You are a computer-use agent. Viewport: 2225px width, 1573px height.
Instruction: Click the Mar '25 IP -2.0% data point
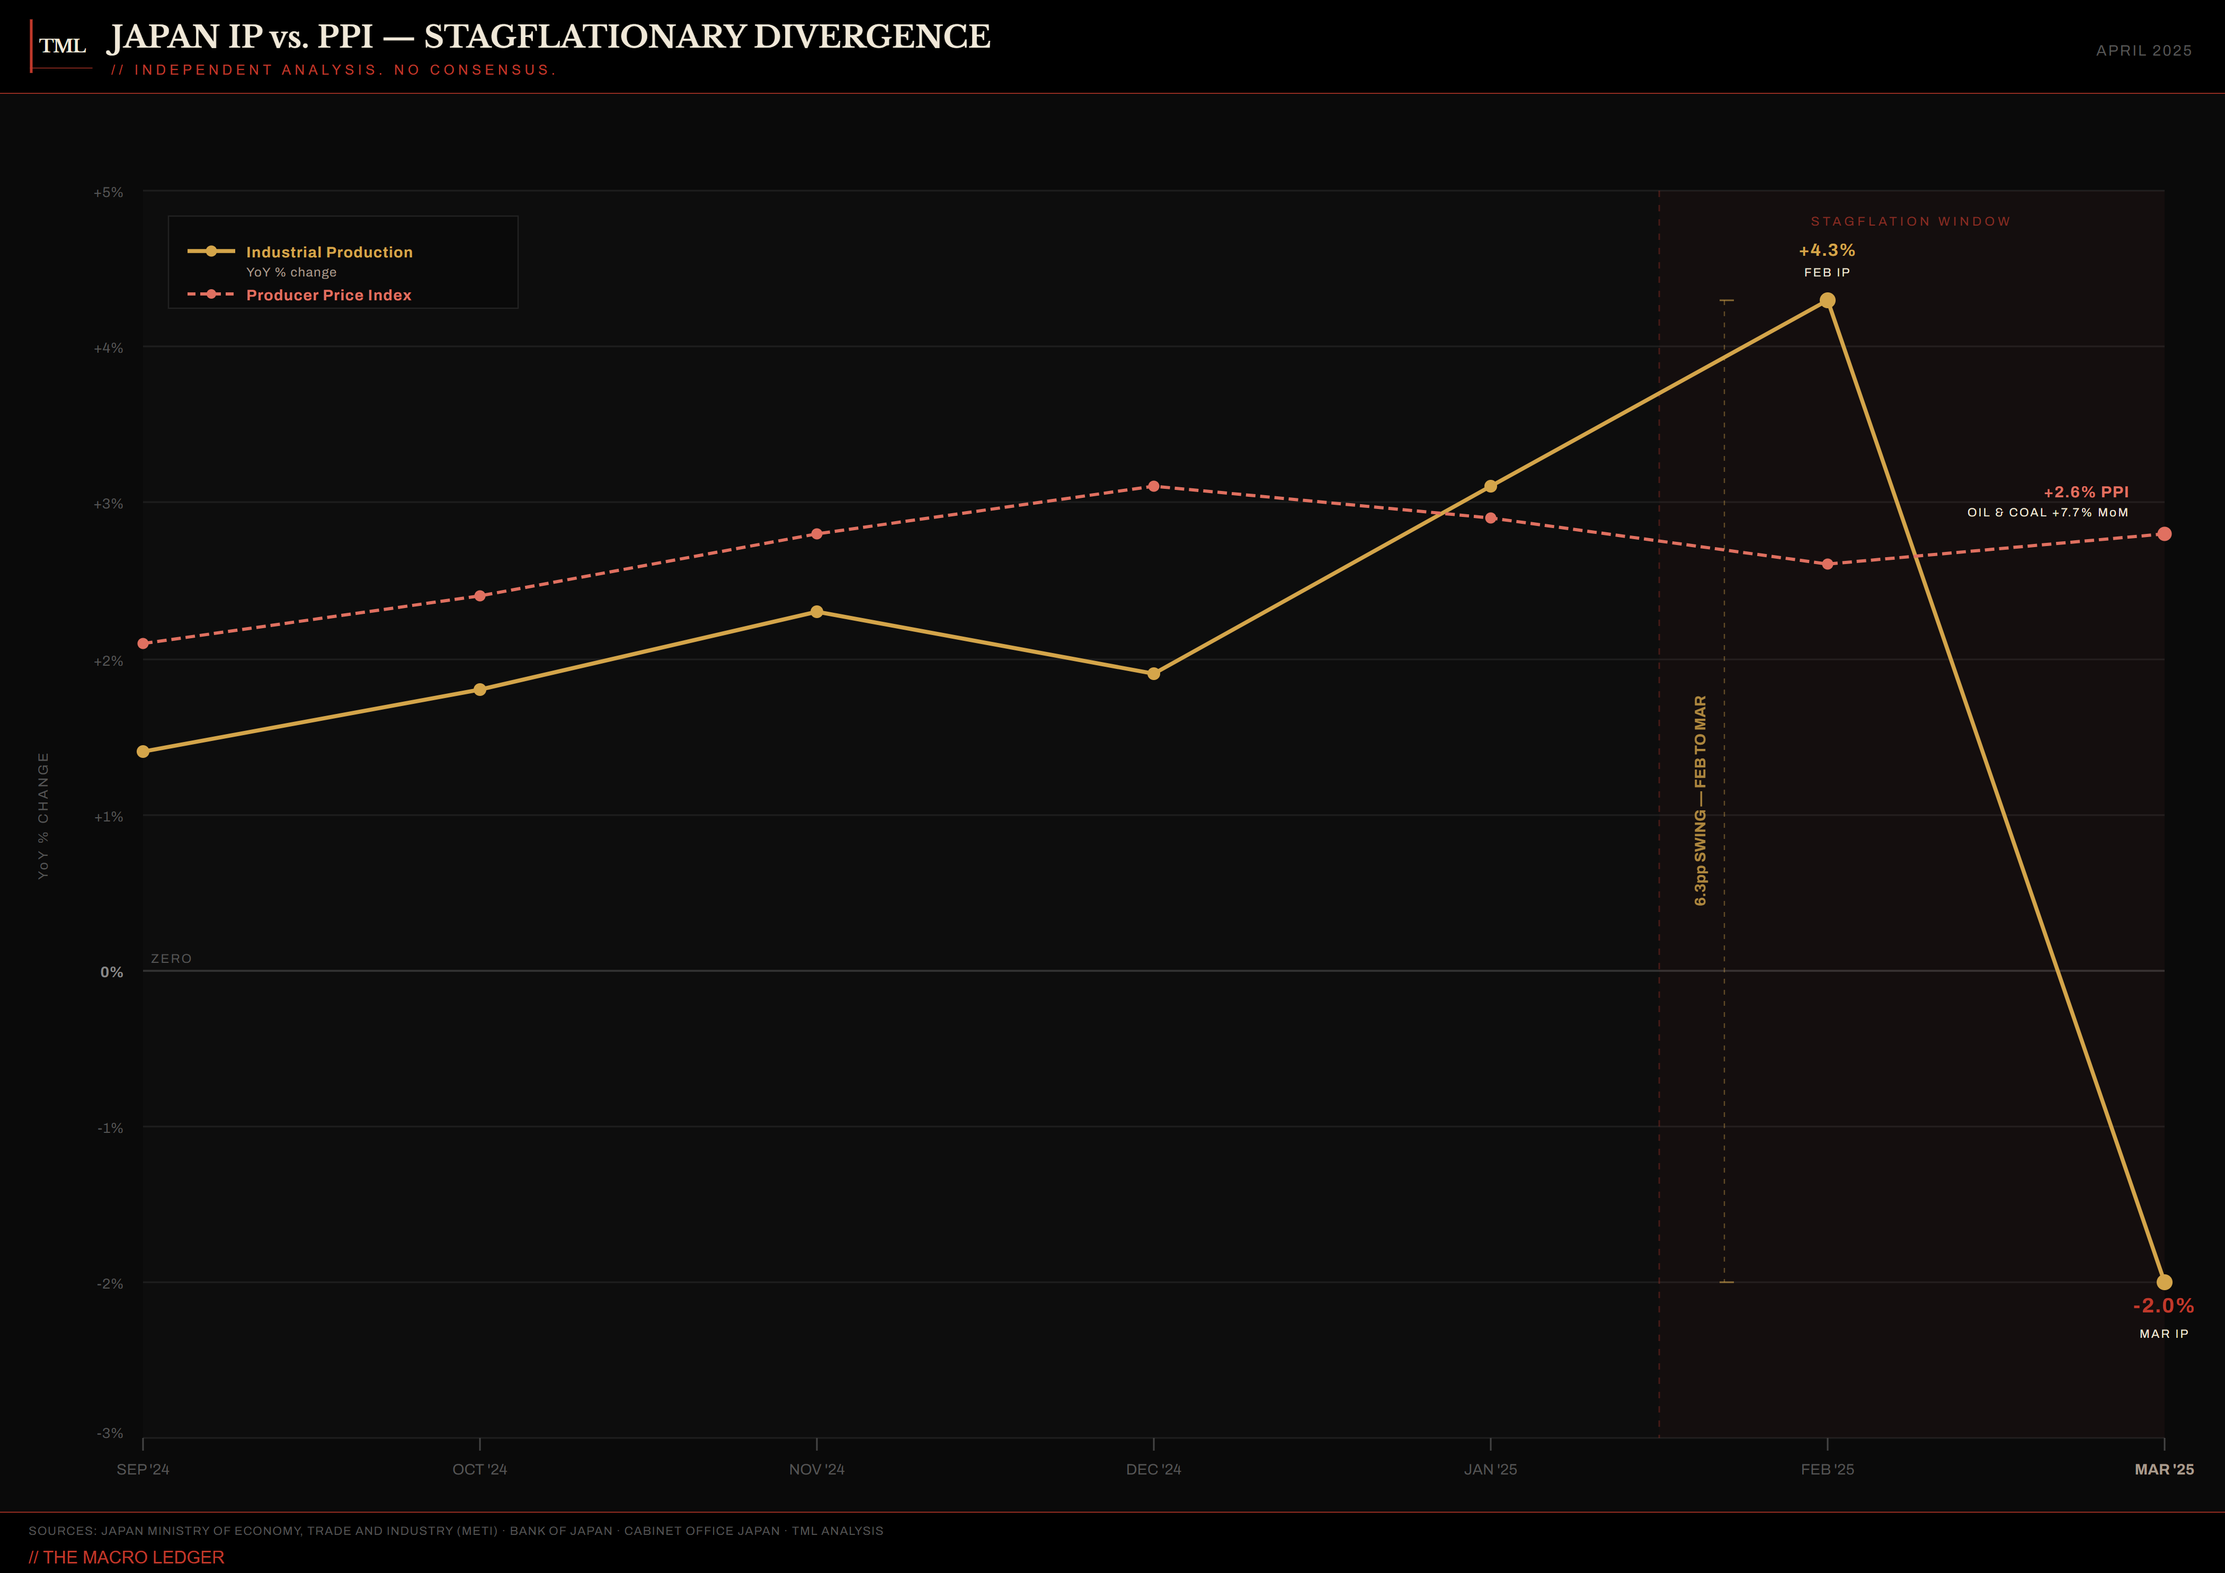click(2164, 1282)
